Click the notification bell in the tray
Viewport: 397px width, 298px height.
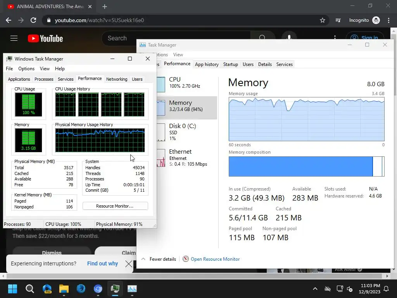[387, 289]
